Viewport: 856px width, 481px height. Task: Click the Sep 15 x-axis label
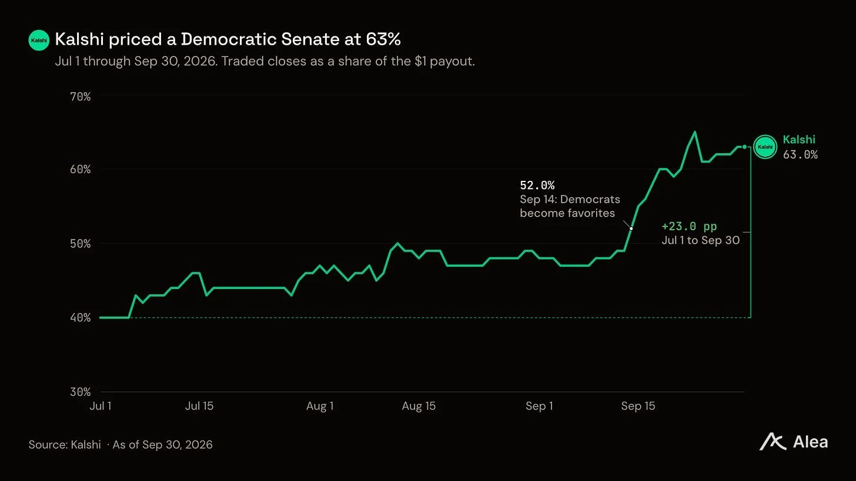638,406
